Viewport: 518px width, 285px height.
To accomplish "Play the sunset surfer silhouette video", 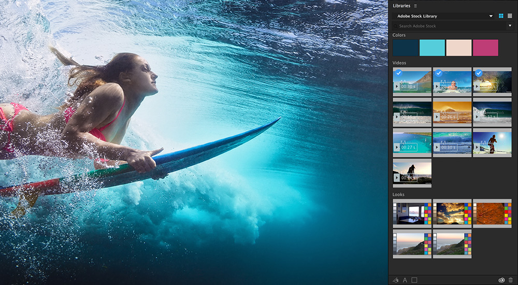I will click(397, 178).
